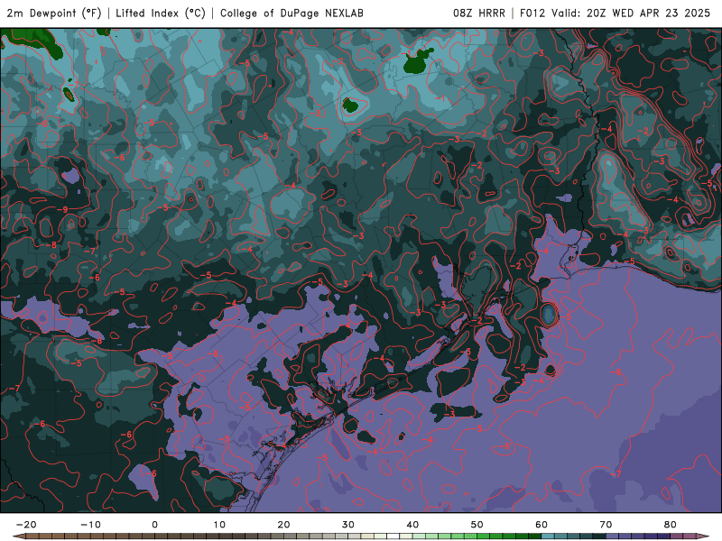Click the 'Lifted Index (°C)' title text

pos(161,14)
